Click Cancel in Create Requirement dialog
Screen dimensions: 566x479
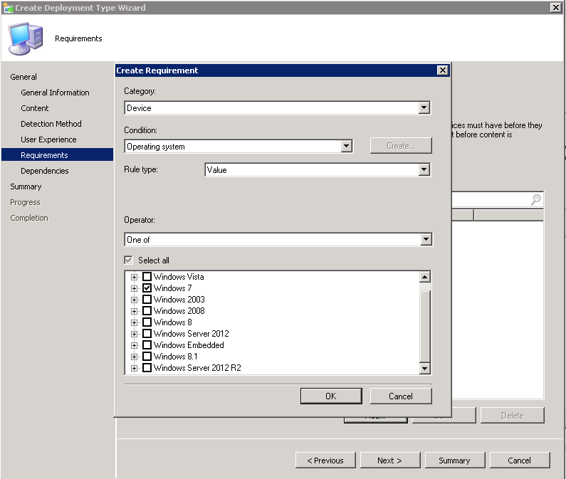401,396
